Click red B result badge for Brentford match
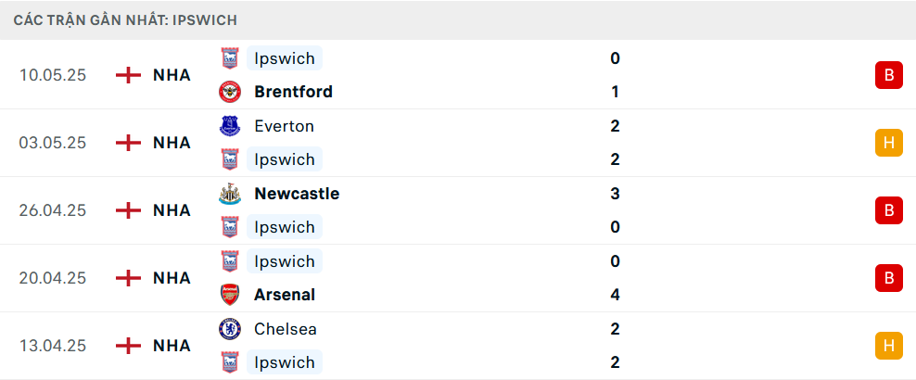The height and width of the screenshot is (380, 916). tap(888, 75)
